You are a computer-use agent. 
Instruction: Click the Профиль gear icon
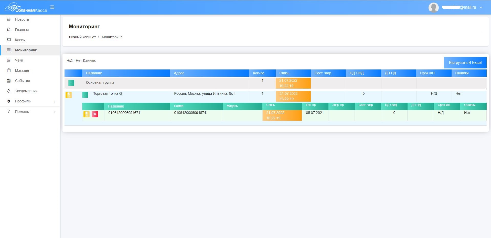click(9, 101)
